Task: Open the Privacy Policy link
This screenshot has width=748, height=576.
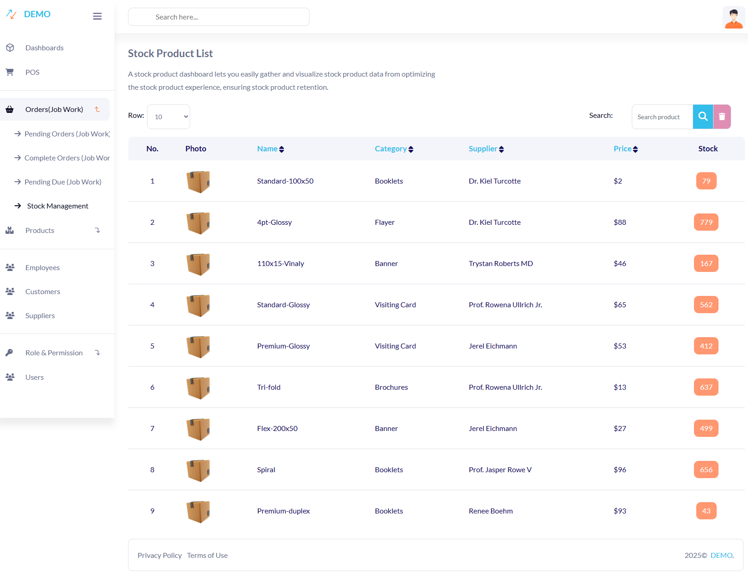Action: click(x=159, y=555)
